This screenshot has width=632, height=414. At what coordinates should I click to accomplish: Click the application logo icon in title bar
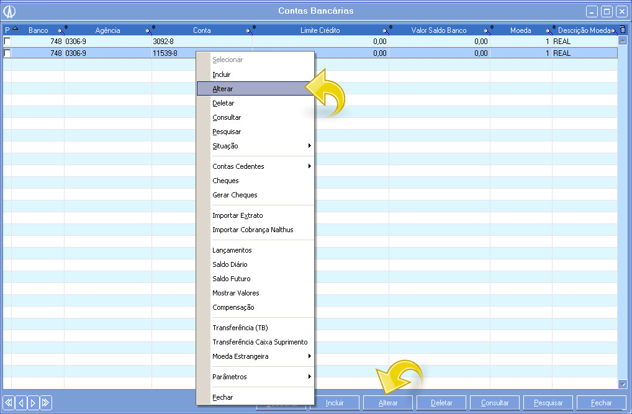click(10, 11)
